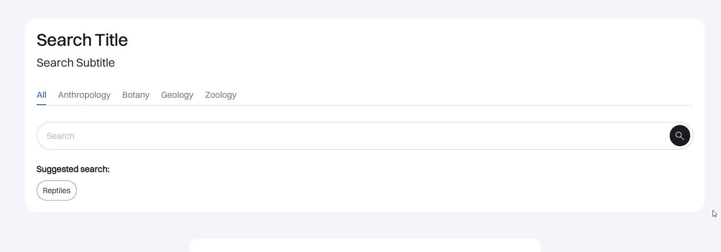Open the Botany tab
The image size is (721, 252).
pos(136,95)
